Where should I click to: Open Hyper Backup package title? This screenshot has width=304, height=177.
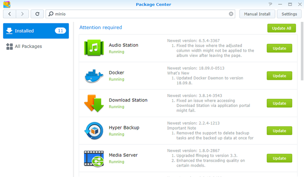pyautogui.click(x=124, y=127)
